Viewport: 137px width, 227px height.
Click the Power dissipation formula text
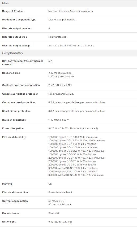(73, 128)
